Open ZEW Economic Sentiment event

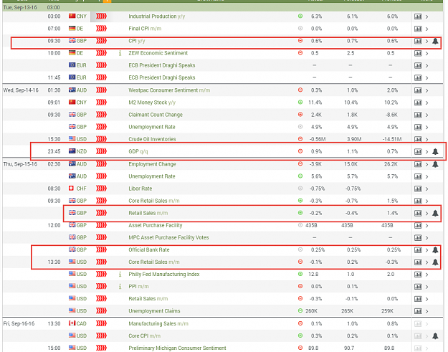pos(158,53)
